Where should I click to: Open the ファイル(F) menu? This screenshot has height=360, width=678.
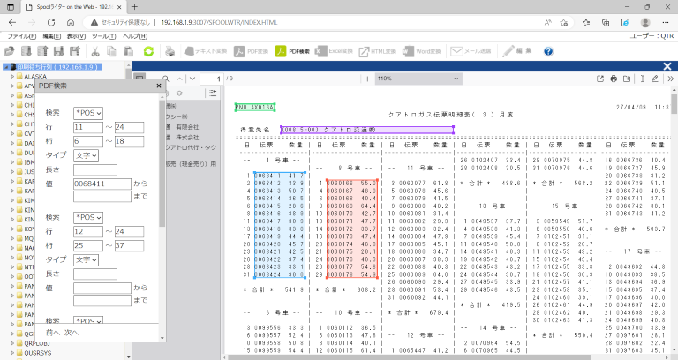click(20, 36)
